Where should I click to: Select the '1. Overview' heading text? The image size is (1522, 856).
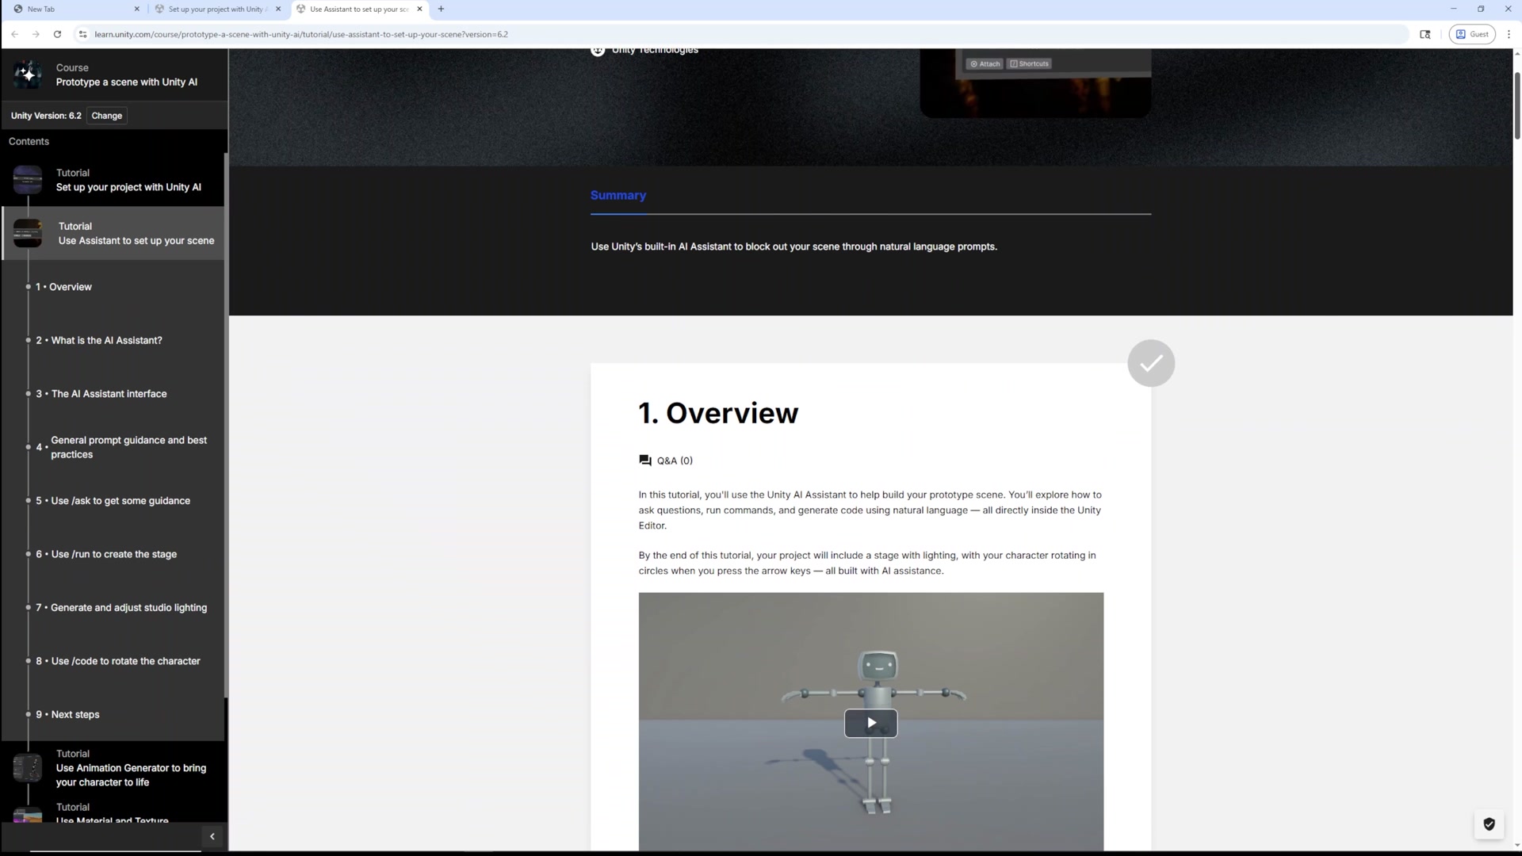tap(718, 413)
